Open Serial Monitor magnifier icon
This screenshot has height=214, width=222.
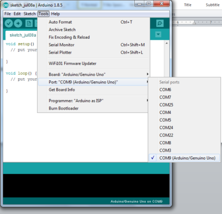[x=160, y=23]
